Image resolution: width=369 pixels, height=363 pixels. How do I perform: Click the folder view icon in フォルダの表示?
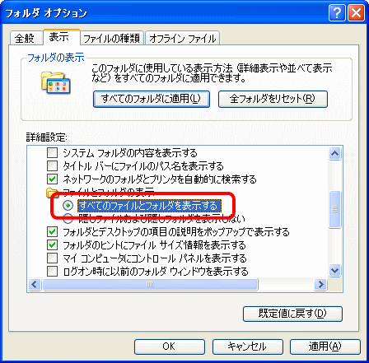pyautogui.click(x=56, y=82)
